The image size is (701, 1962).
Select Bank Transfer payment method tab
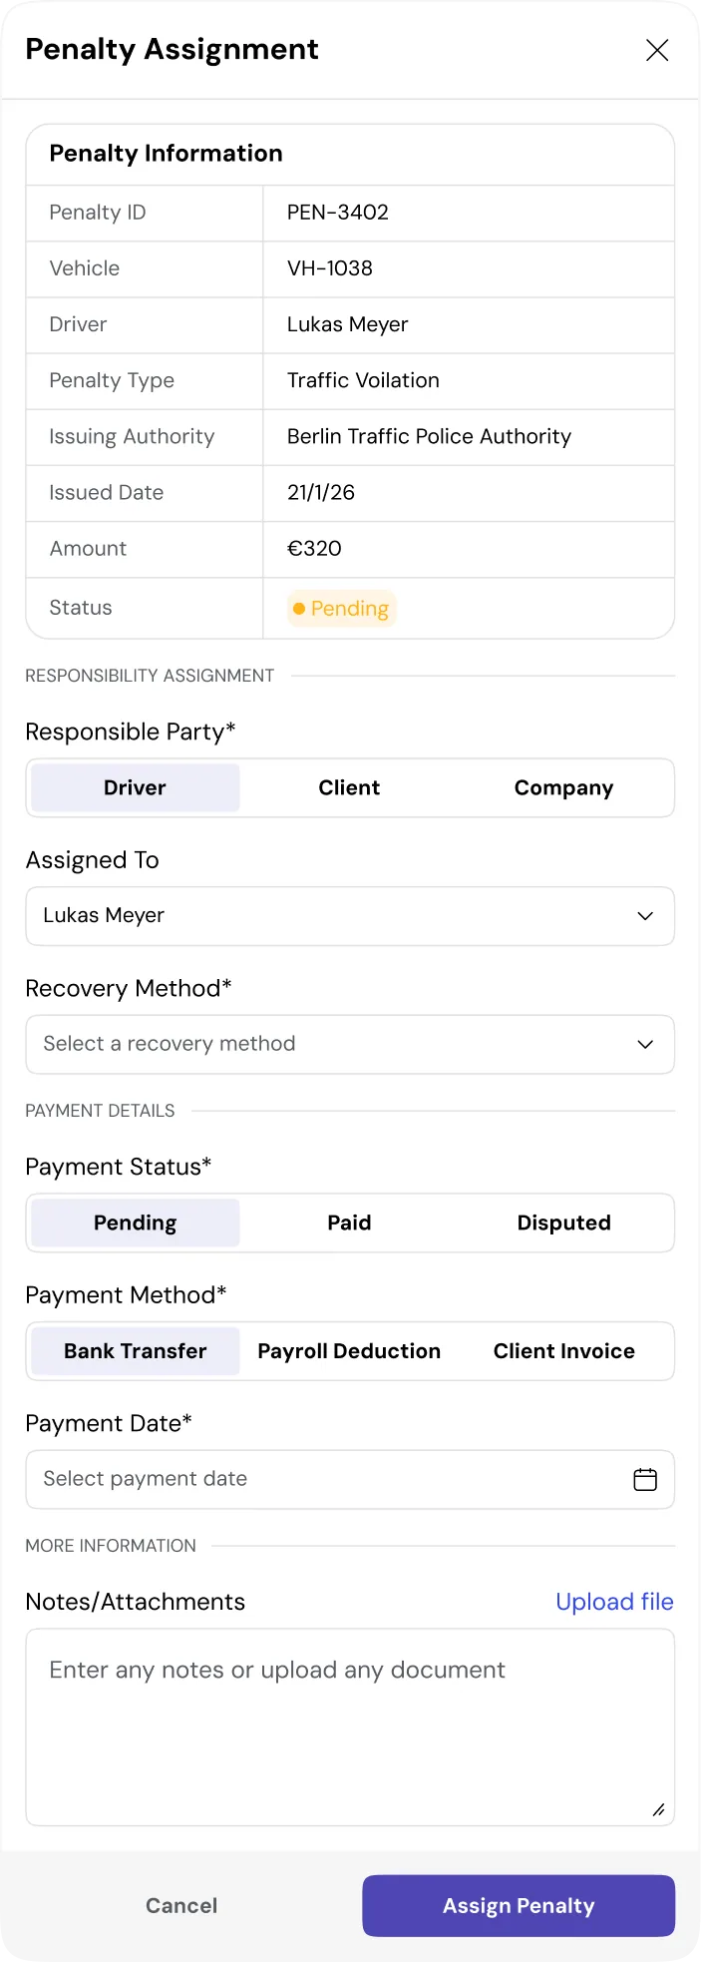[135, 1350]
